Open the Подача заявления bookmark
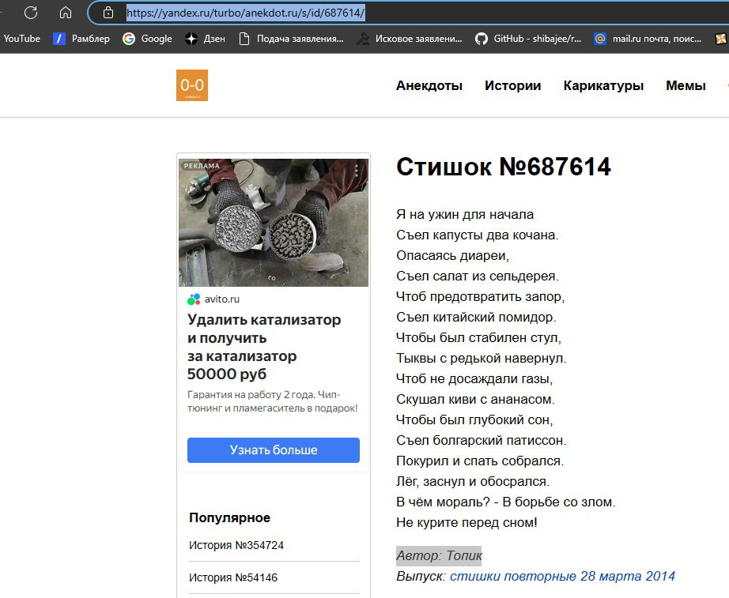 (291, 39)
